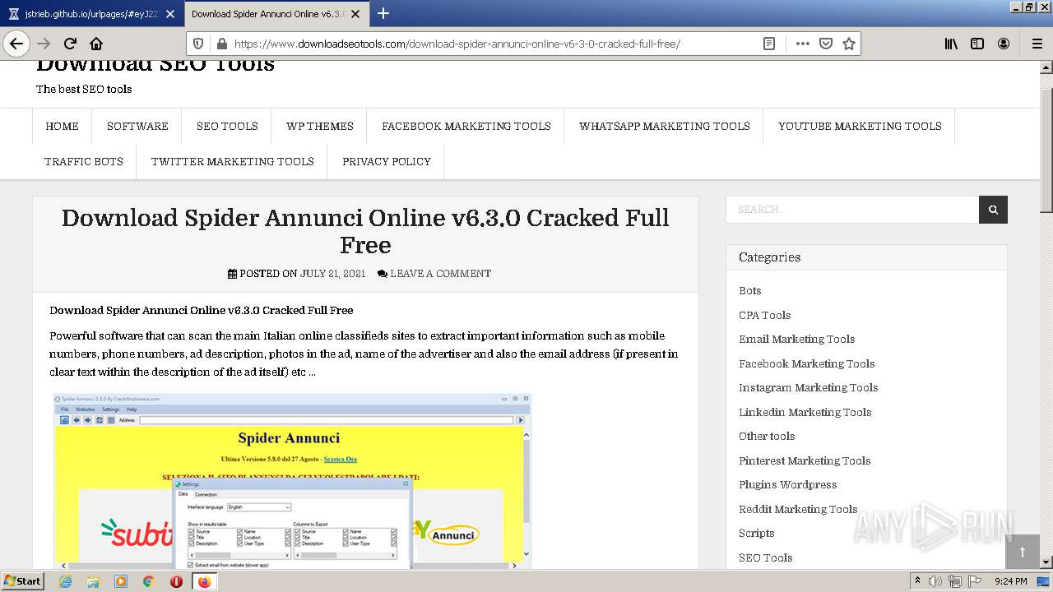The width and height of the screenshot is (1053, 592).
Task: Submit search with magnifier button
Action: [993, 210]
